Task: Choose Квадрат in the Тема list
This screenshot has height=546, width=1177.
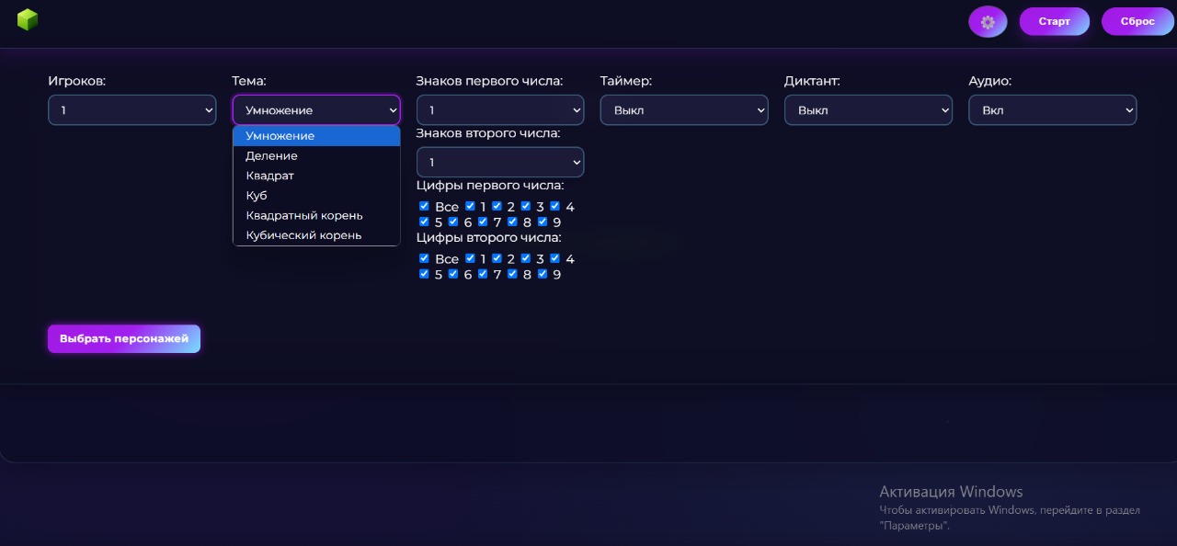Action: coord(270,176)
